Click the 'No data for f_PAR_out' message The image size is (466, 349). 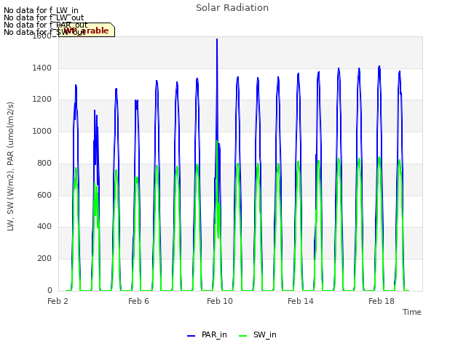pyautogui.click(x=45, y=25)
